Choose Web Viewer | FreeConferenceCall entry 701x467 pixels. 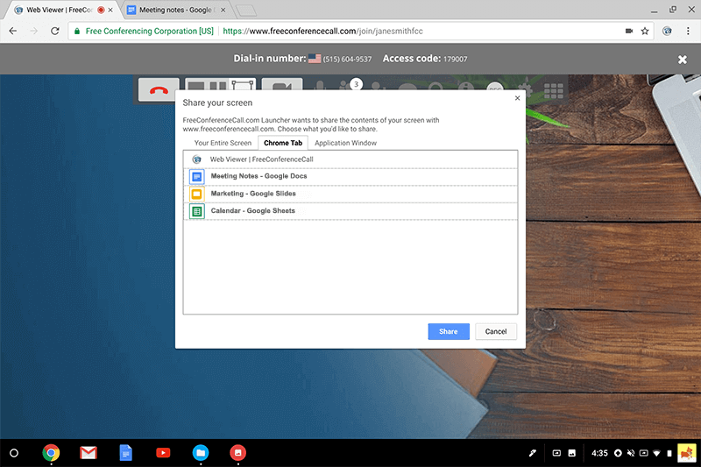point(350,159)
